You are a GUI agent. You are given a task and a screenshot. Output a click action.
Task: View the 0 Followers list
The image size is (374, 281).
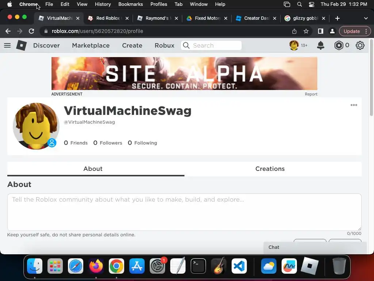[108, 143]
